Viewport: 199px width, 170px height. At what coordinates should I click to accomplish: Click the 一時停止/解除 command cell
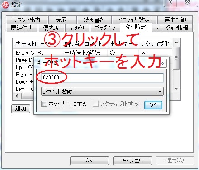click(x=82, y=53)
